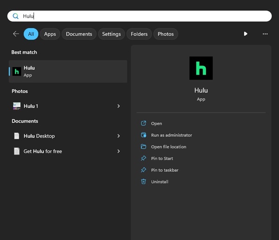
Task: Select the Hulu App best match result
Action: 68,71
